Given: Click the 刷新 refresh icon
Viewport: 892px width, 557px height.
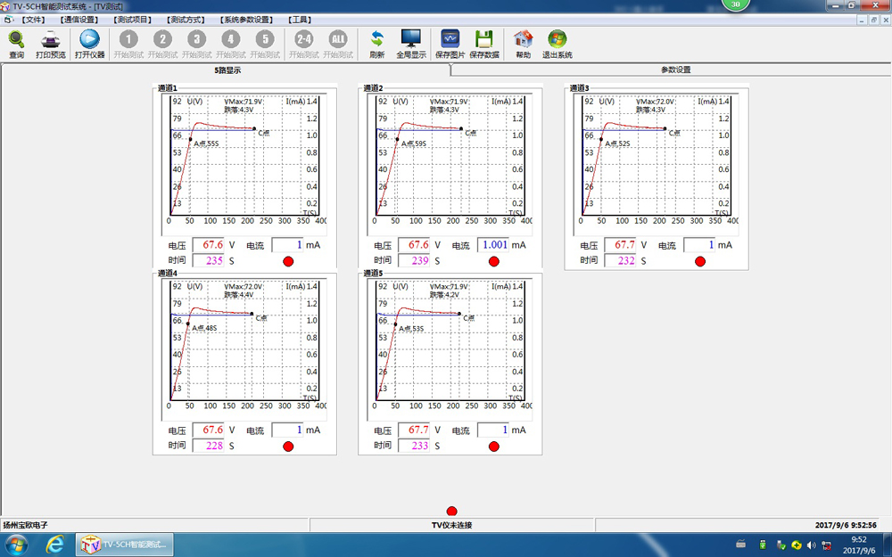Looking at the screenshot, I should pos(376,40).
